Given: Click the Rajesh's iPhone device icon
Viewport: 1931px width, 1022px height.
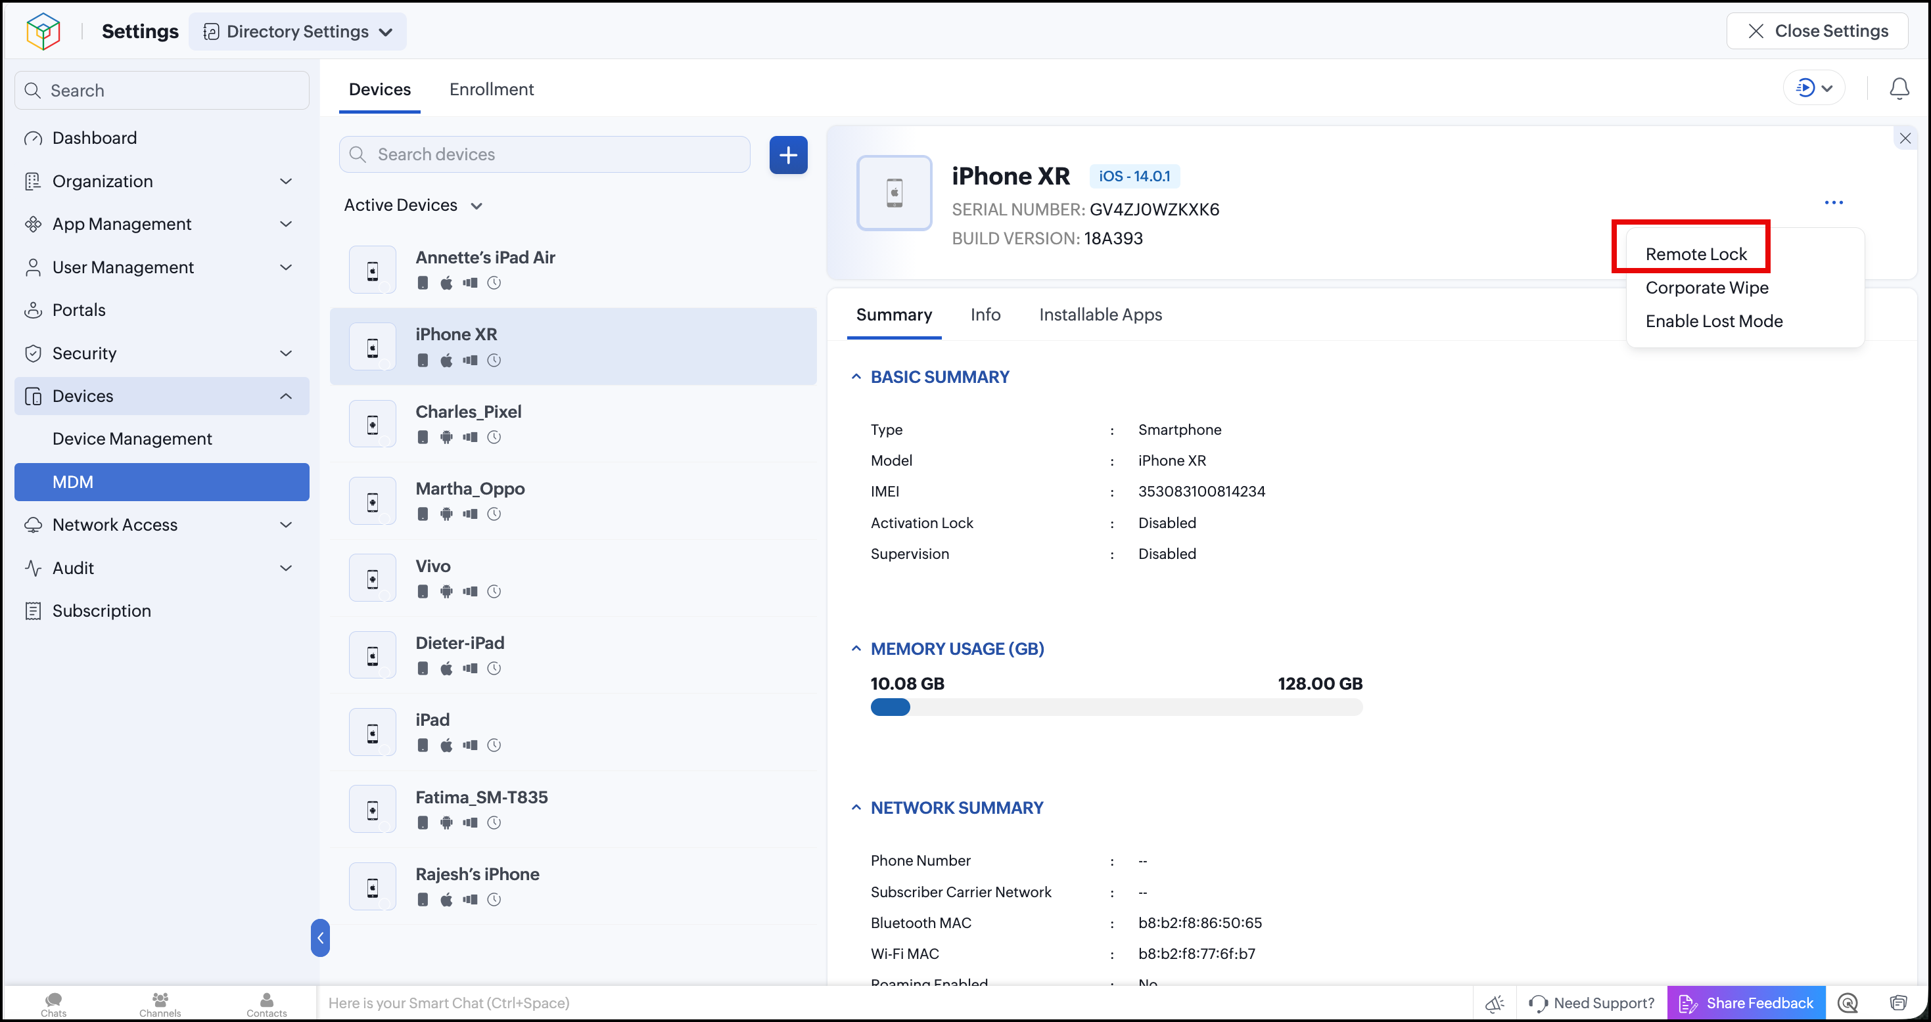Looking at the screenshot, I should click(x=373, y=888).
